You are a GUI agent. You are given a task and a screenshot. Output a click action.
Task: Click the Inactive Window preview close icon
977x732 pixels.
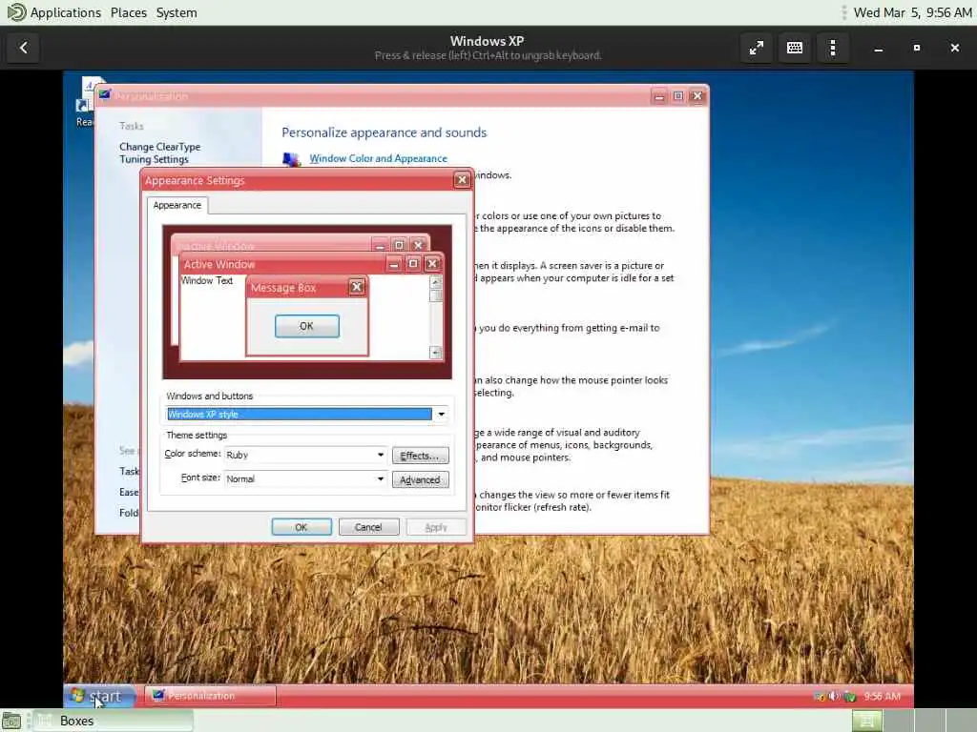coord(418,245)
